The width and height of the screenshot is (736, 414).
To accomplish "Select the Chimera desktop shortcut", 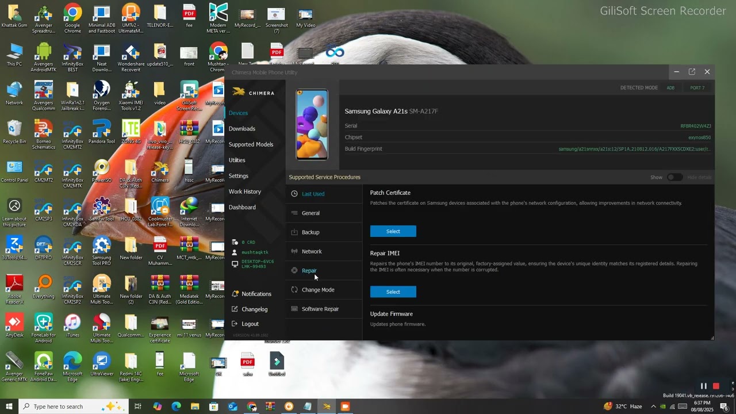I will tap(160, 170).
